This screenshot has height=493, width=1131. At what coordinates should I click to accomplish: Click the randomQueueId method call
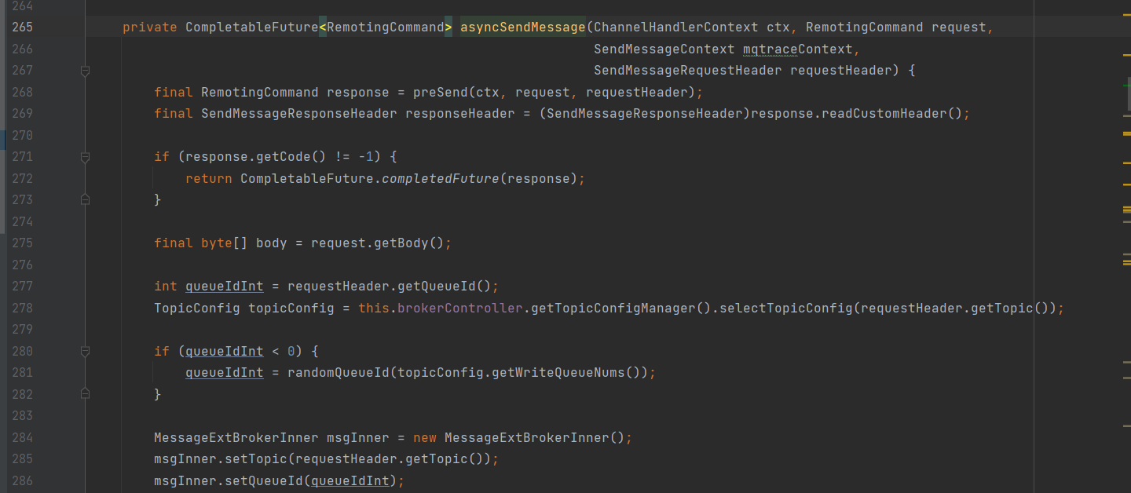pos(338,373)
